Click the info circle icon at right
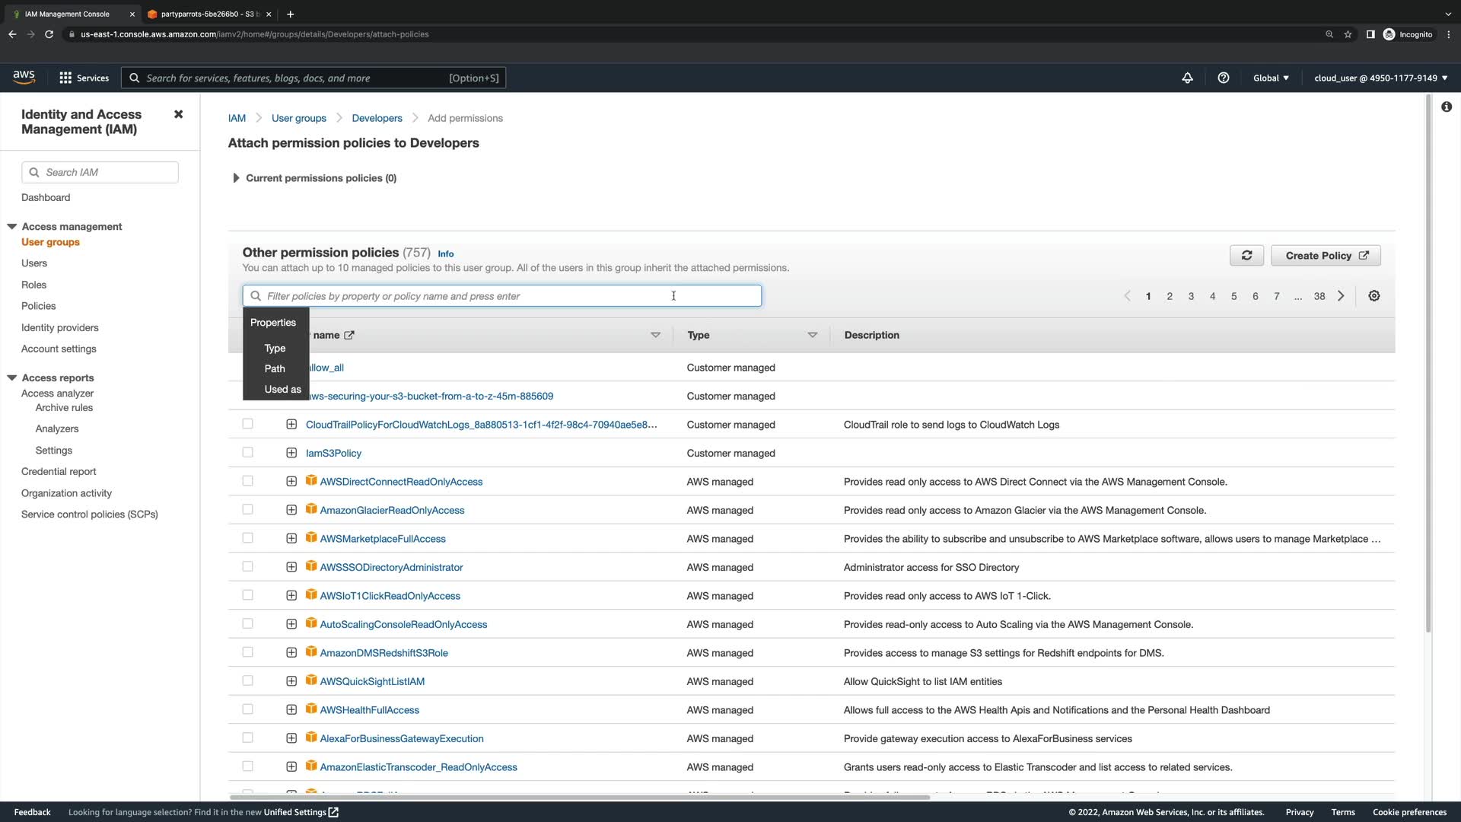The image size is (1461, 822). tap(1446, 107)
